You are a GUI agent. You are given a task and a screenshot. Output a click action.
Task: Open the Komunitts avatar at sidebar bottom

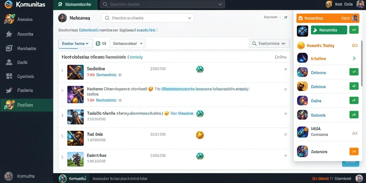point(9,176)
